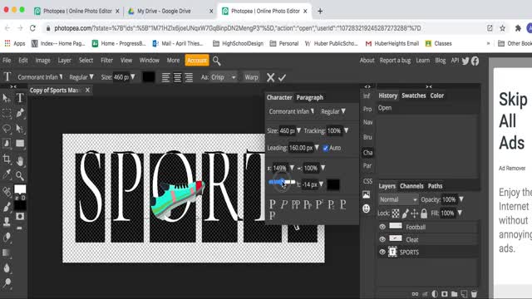
Task: Toggle Underline text style
Action: point(343,204)
